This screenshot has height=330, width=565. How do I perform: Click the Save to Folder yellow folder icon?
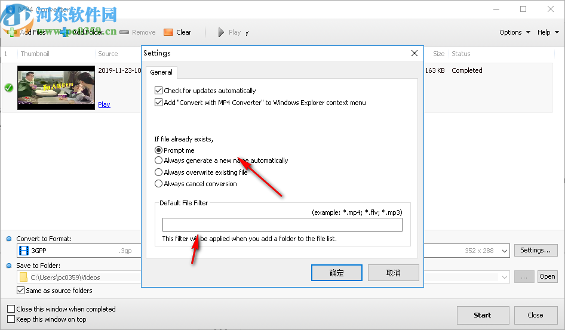tap(23, 277)
